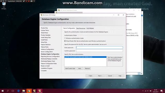165x93 pixels.
Task: Show hidden tray icons chevron
Action: [x=143, y=91]
